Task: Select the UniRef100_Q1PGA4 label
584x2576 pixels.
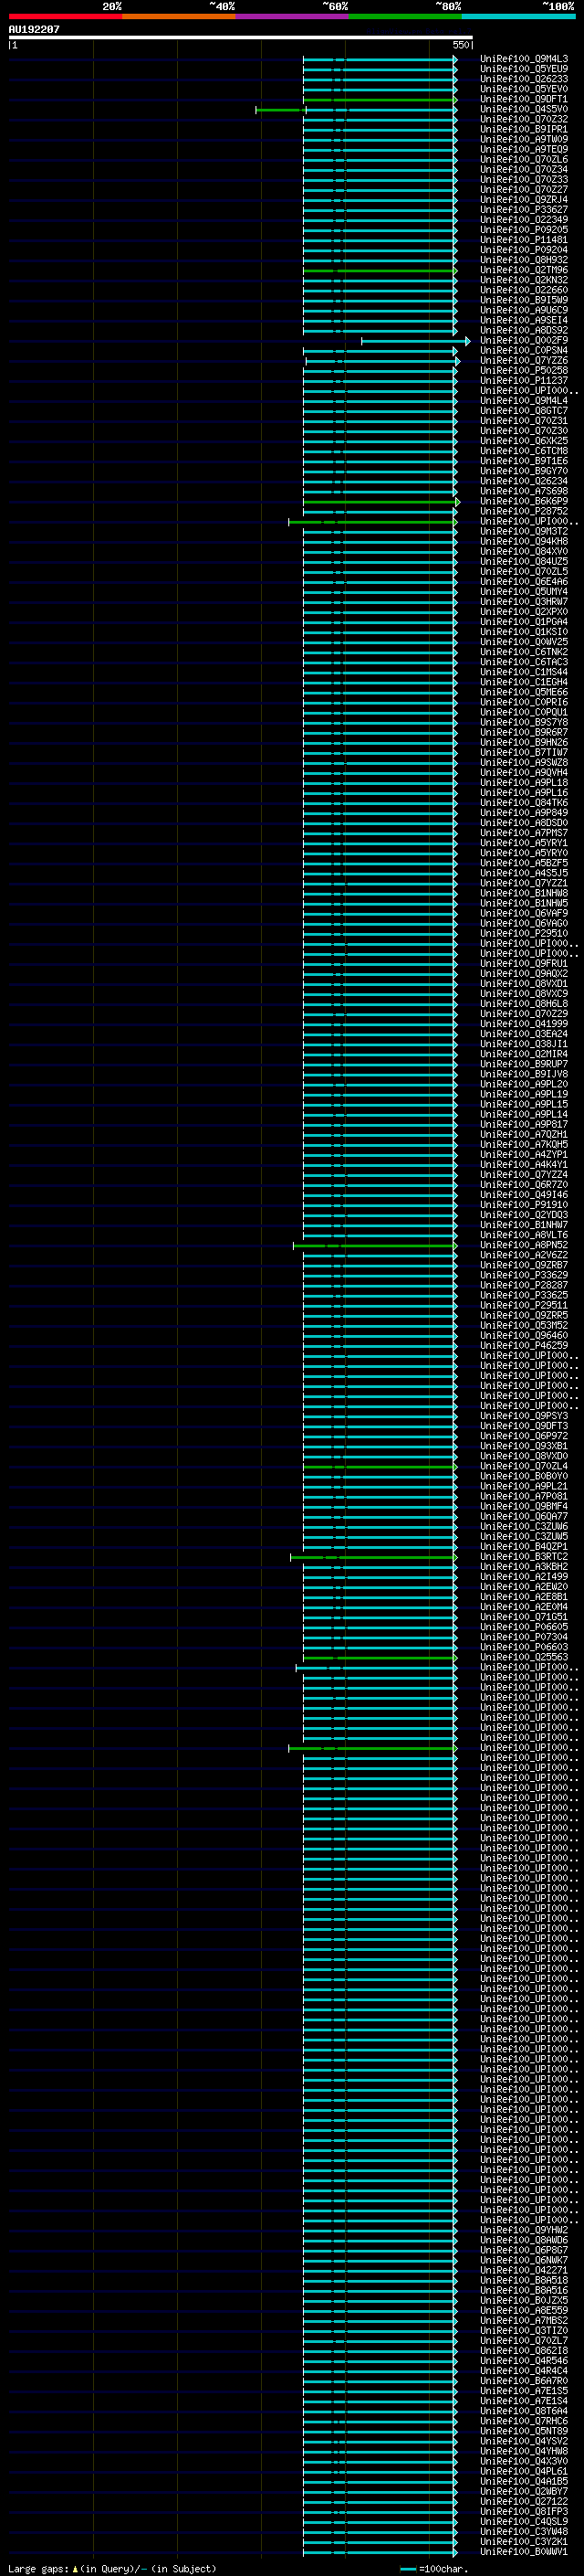Action: [524, 622]
